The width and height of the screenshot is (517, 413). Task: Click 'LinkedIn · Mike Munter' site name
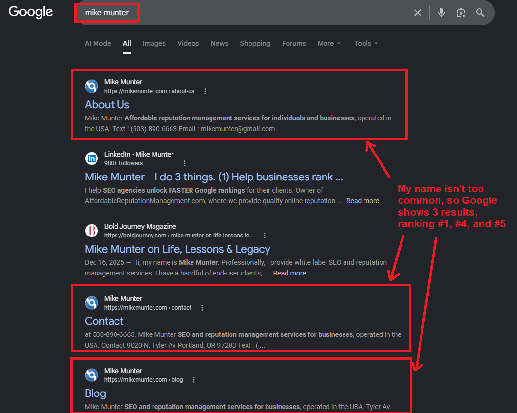coord(139,154)
